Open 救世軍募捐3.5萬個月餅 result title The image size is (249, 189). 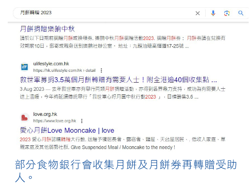click(x=118, y=80)
